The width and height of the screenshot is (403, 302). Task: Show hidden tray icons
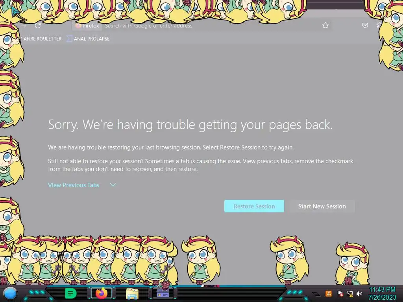pyautogui.click(x=316, y=294)
